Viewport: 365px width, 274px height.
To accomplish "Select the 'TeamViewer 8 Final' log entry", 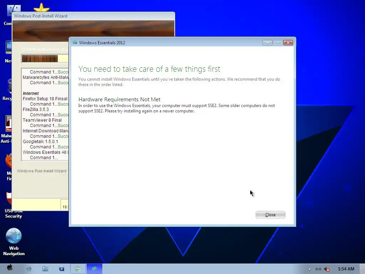I will pos(42,120).
